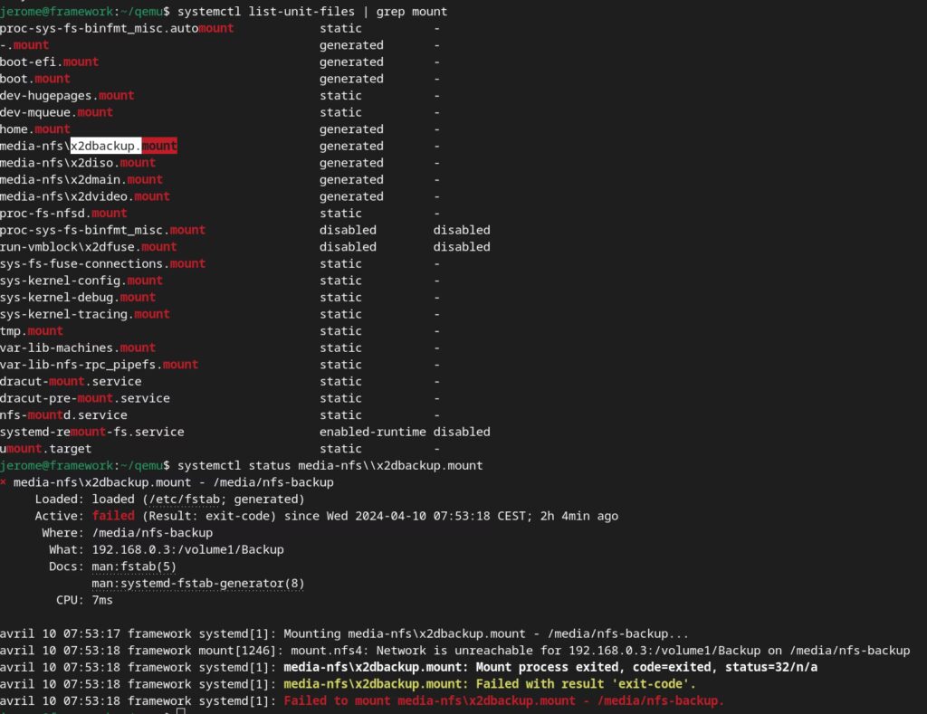Open the man:fstab(5) documentation link

tap(134, 566)
